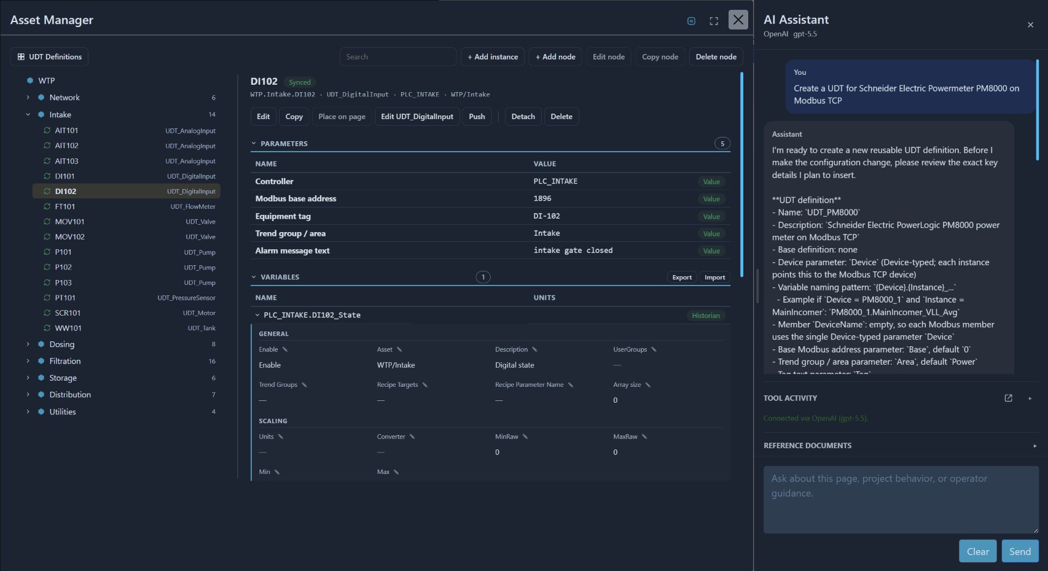The height and width of the screenshot is (571, 1048).
Task: Click the Edit button for DI102
Action: tap(263, 117)
